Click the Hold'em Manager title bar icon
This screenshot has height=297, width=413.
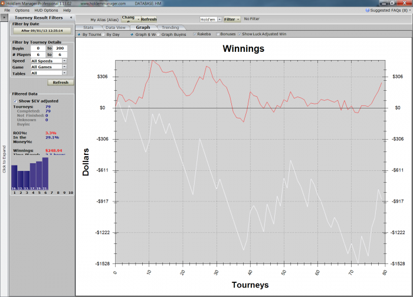click(x=2, y=3)
